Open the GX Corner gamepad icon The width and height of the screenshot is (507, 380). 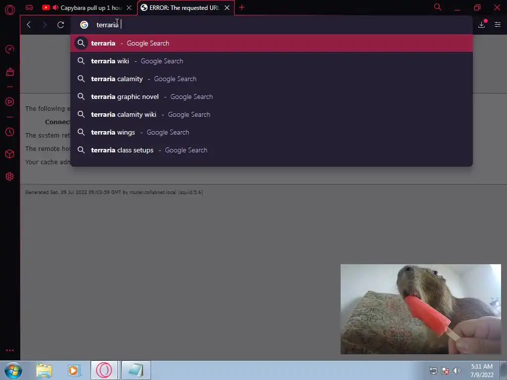29,7
